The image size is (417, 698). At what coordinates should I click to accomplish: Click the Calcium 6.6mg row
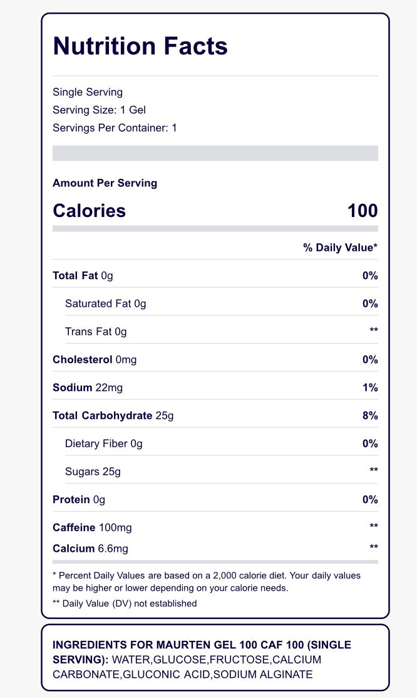[x=215, y=548]
